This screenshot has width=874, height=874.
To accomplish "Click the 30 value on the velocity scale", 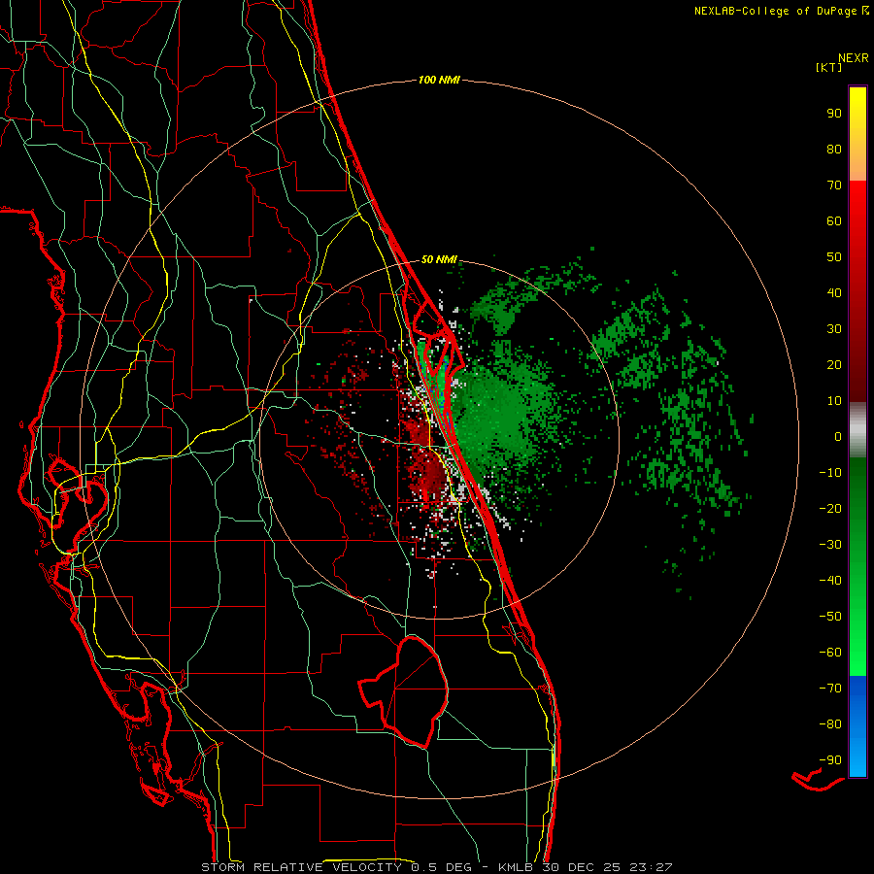I will click(834, 329).
